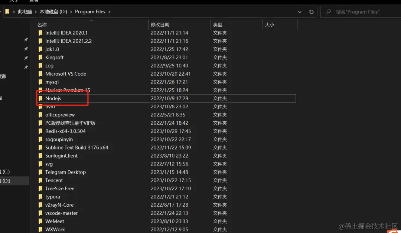
Task: Click Microsoft VS Code folder icon
Action: tap(40, 74)
